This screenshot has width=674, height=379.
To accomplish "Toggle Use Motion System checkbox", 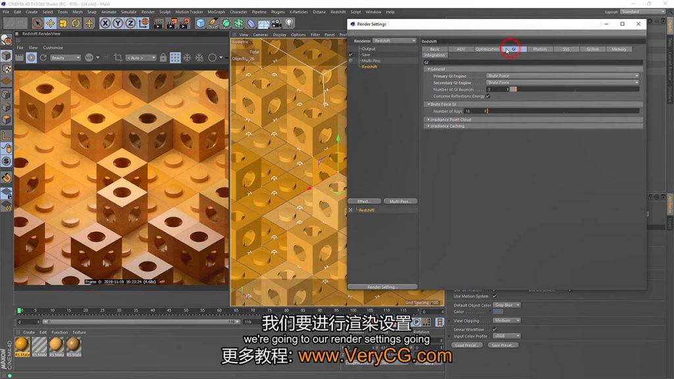I will 495,296.
